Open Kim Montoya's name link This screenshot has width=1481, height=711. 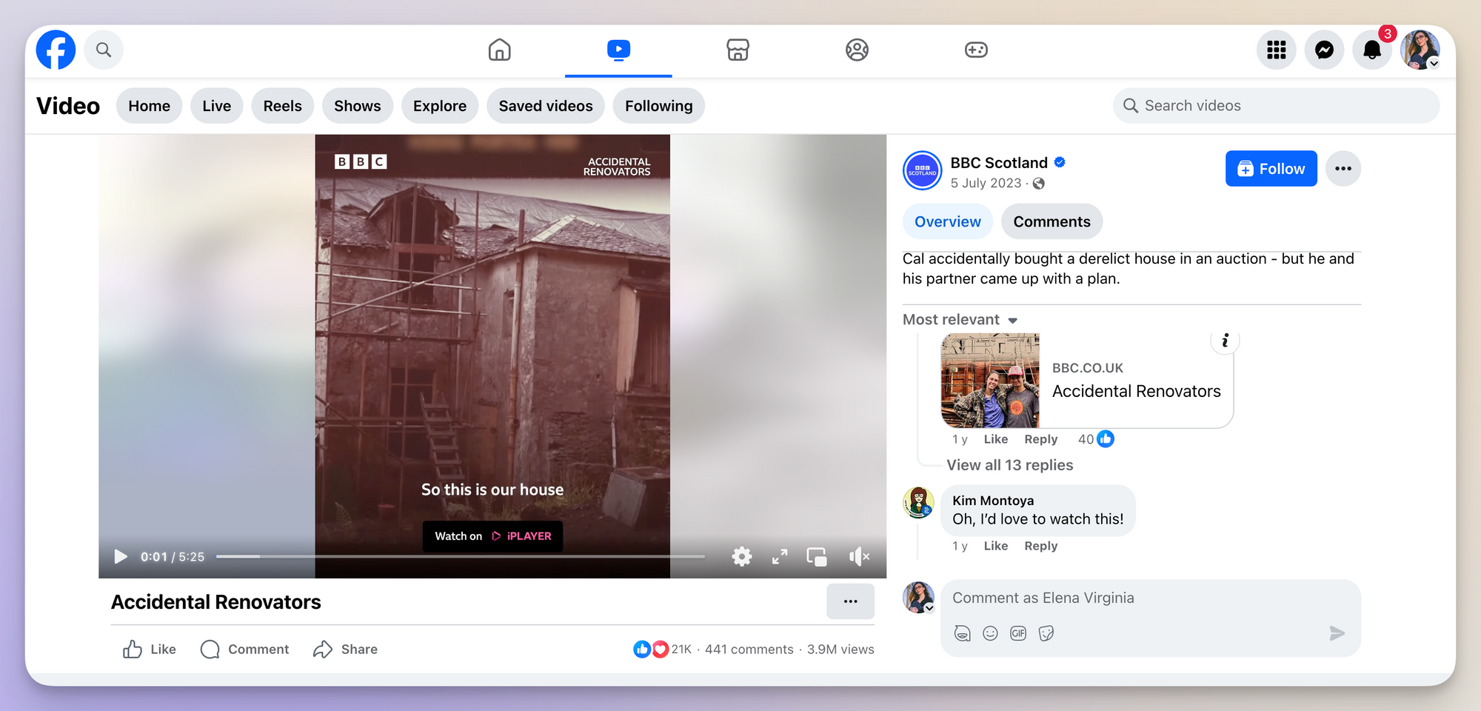pos(993,501)
